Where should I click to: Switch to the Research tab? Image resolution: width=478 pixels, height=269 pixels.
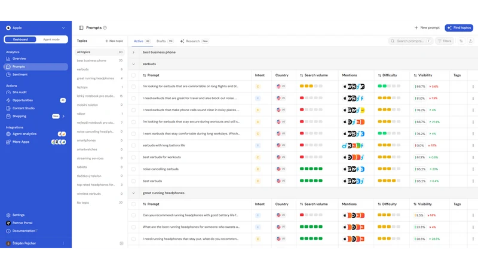(x=194, y=41)
